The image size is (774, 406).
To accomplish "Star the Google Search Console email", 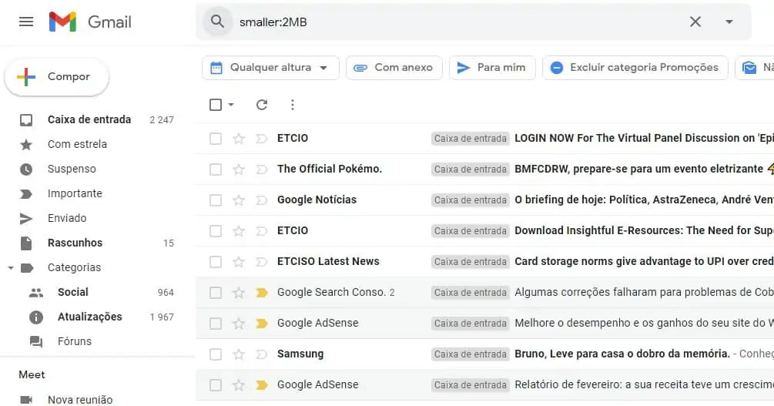I will coord(239,293).
